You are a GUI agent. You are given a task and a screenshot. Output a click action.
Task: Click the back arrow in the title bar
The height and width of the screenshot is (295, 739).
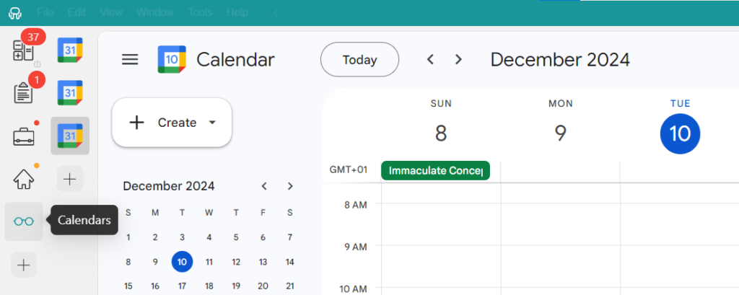[275, 12]
